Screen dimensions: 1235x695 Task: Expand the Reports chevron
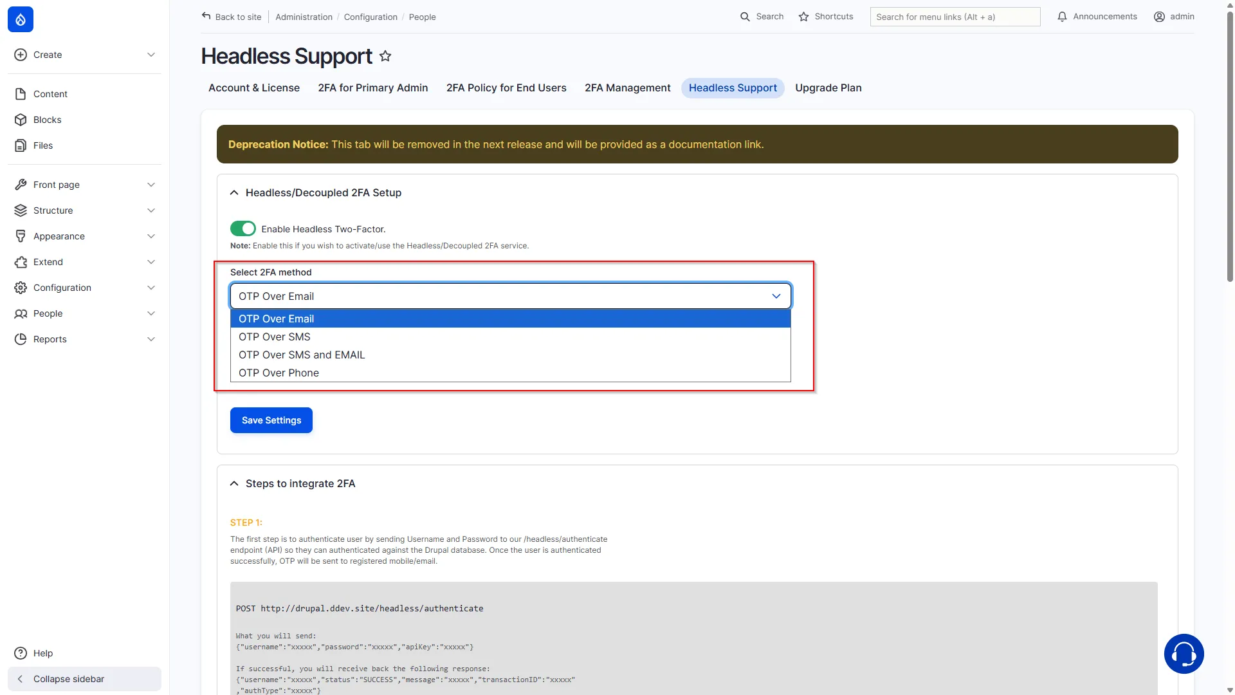coord(151,339)
